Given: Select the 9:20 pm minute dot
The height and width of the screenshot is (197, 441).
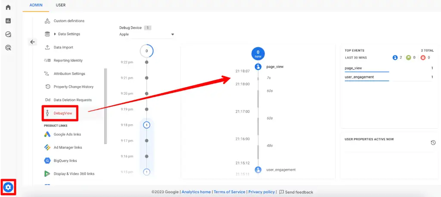Looking at the screenshot, I should click(x=146, y=94).
